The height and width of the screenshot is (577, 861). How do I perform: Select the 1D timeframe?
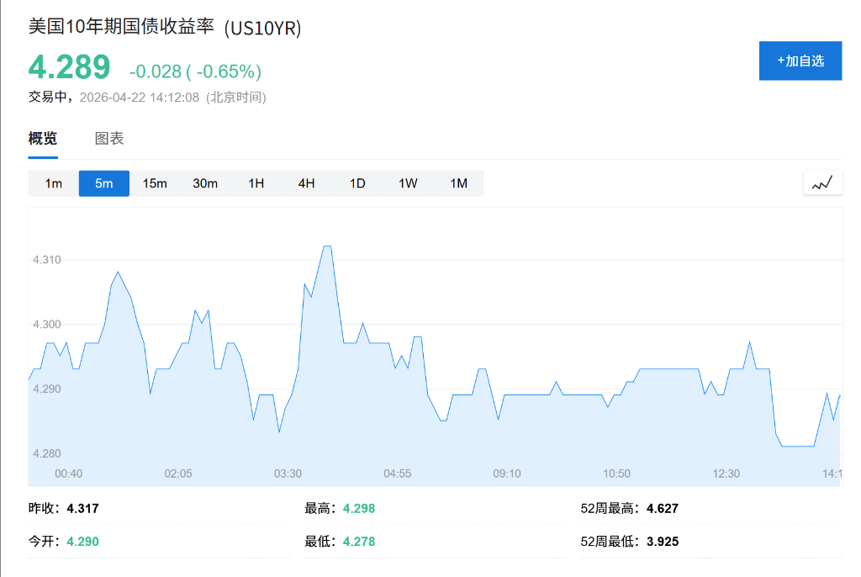[357, 183]
